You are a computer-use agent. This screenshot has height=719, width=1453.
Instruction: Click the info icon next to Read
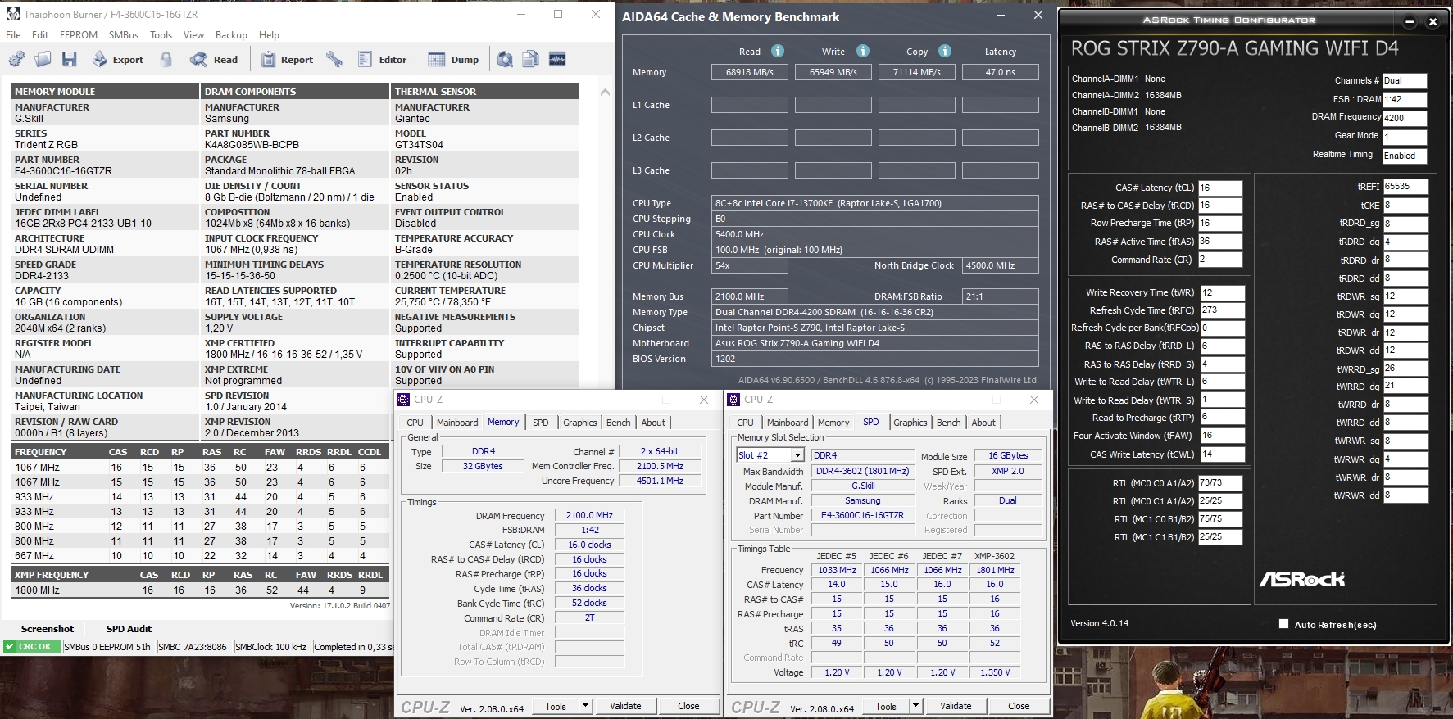(x=778, y=51)
